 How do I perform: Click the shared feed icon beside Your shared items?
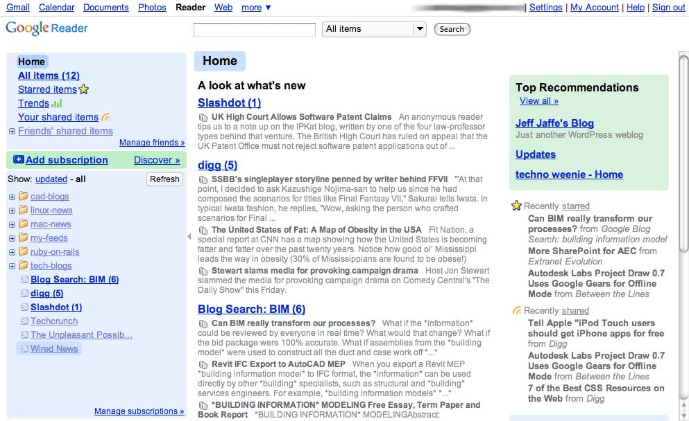(105, 117)
